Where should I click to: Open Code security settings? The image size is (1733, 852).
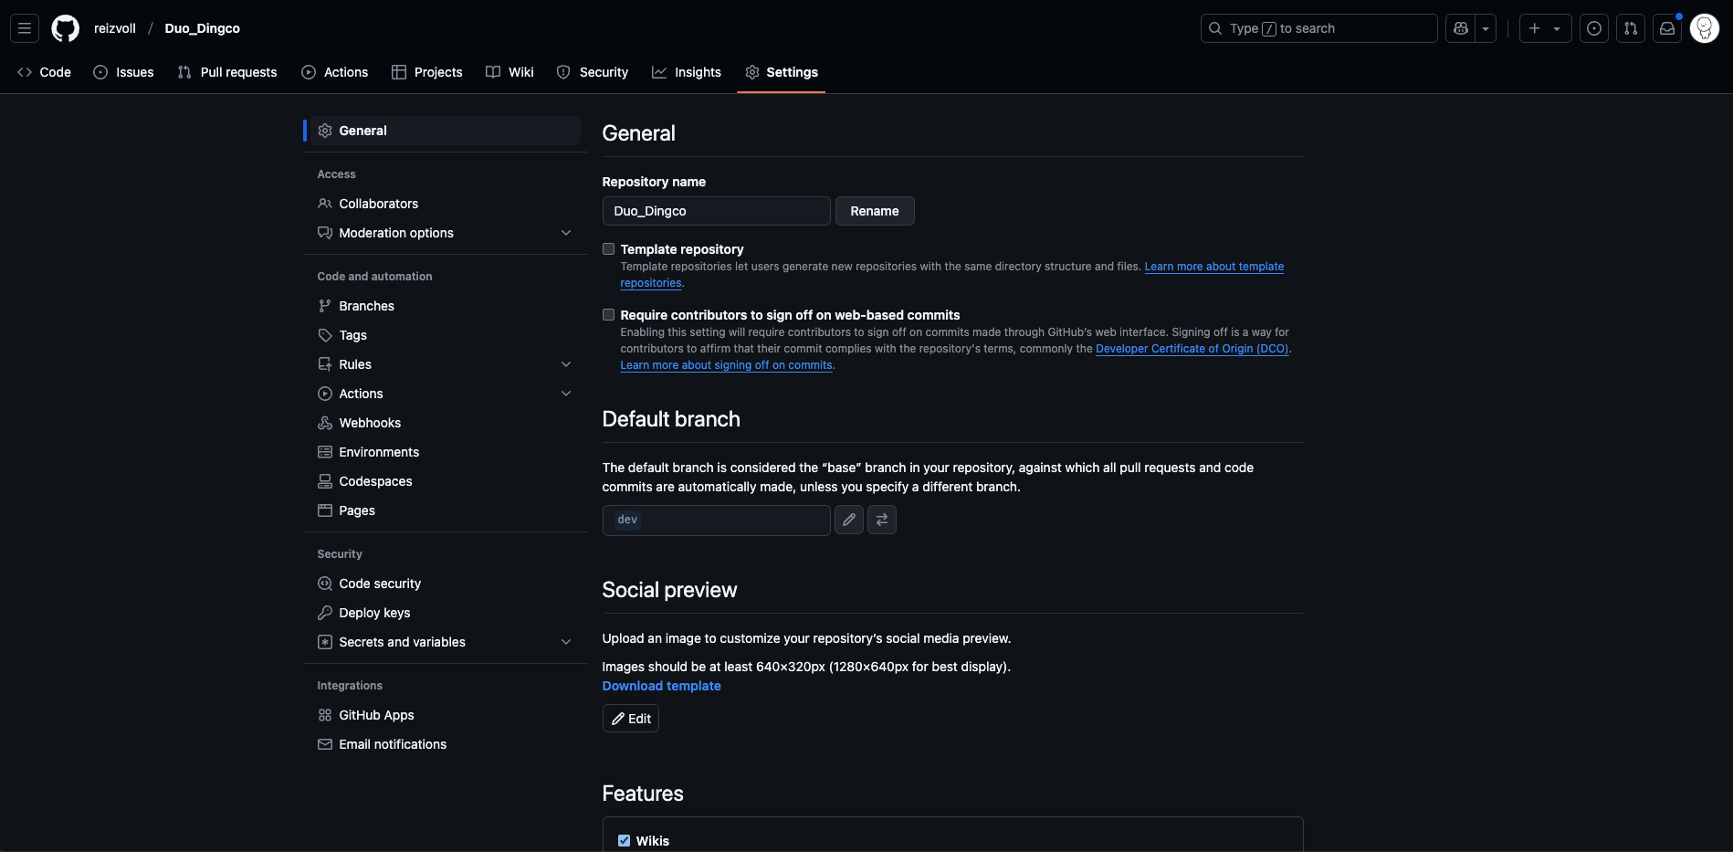coord(446,584)
